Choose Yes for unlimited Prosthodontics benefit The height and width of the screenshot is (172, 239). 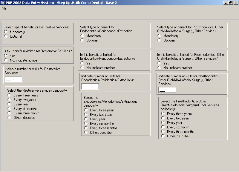pyautogui.click(x=160, y=63)
